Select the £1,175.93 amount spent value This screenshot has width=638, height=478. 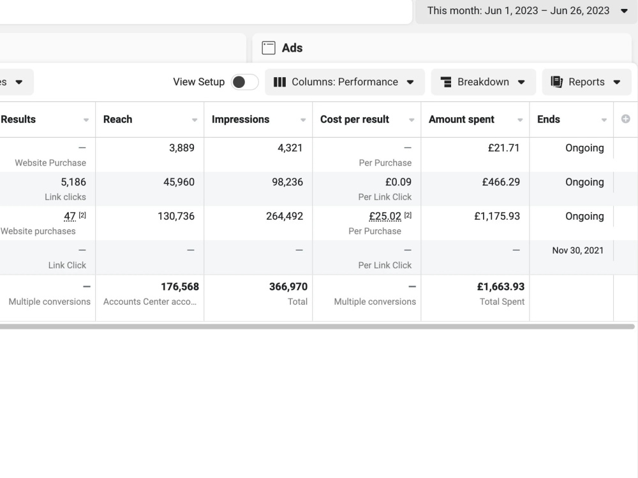(x=497, y=216)
